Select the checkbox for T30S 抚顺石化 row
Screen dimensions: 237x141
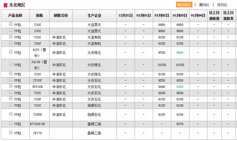pyautogui.click(x=11, y=105)
